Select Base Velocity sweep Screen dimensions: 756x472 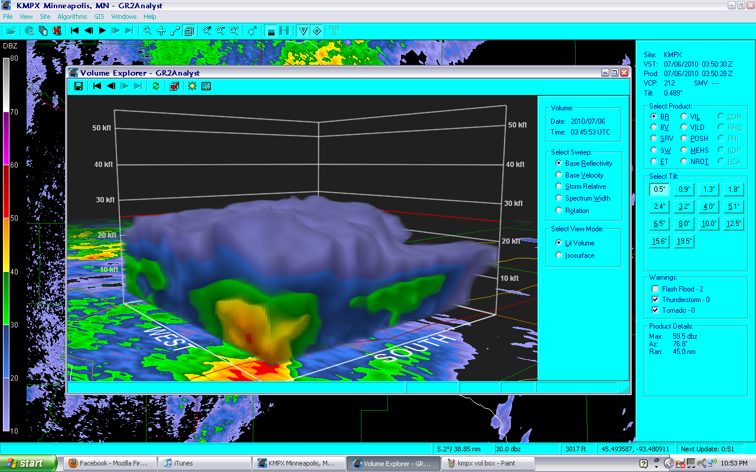558,175
